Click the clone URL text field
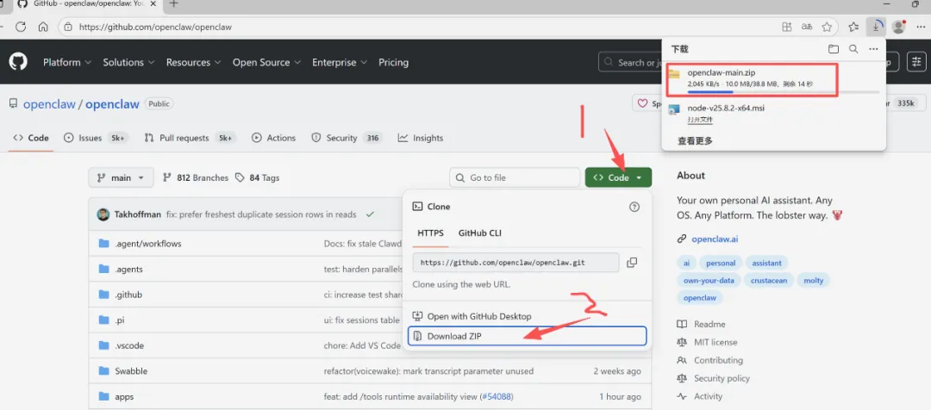The image size is (931, 410). (x=516, y=262)
